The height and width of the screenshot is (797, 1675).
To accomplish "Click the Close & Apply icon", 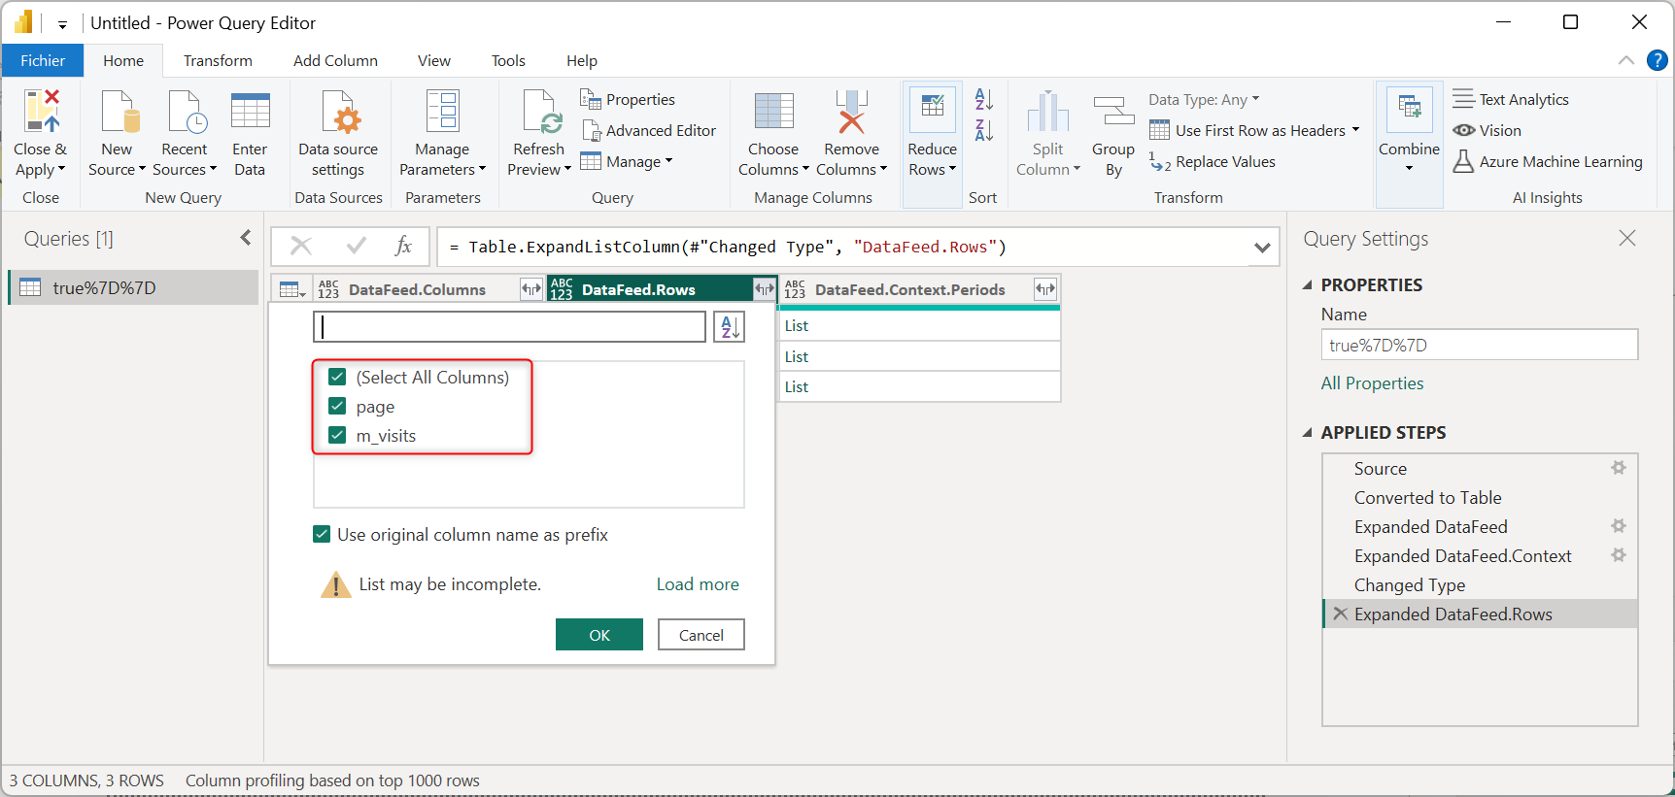I will (41, 112).
